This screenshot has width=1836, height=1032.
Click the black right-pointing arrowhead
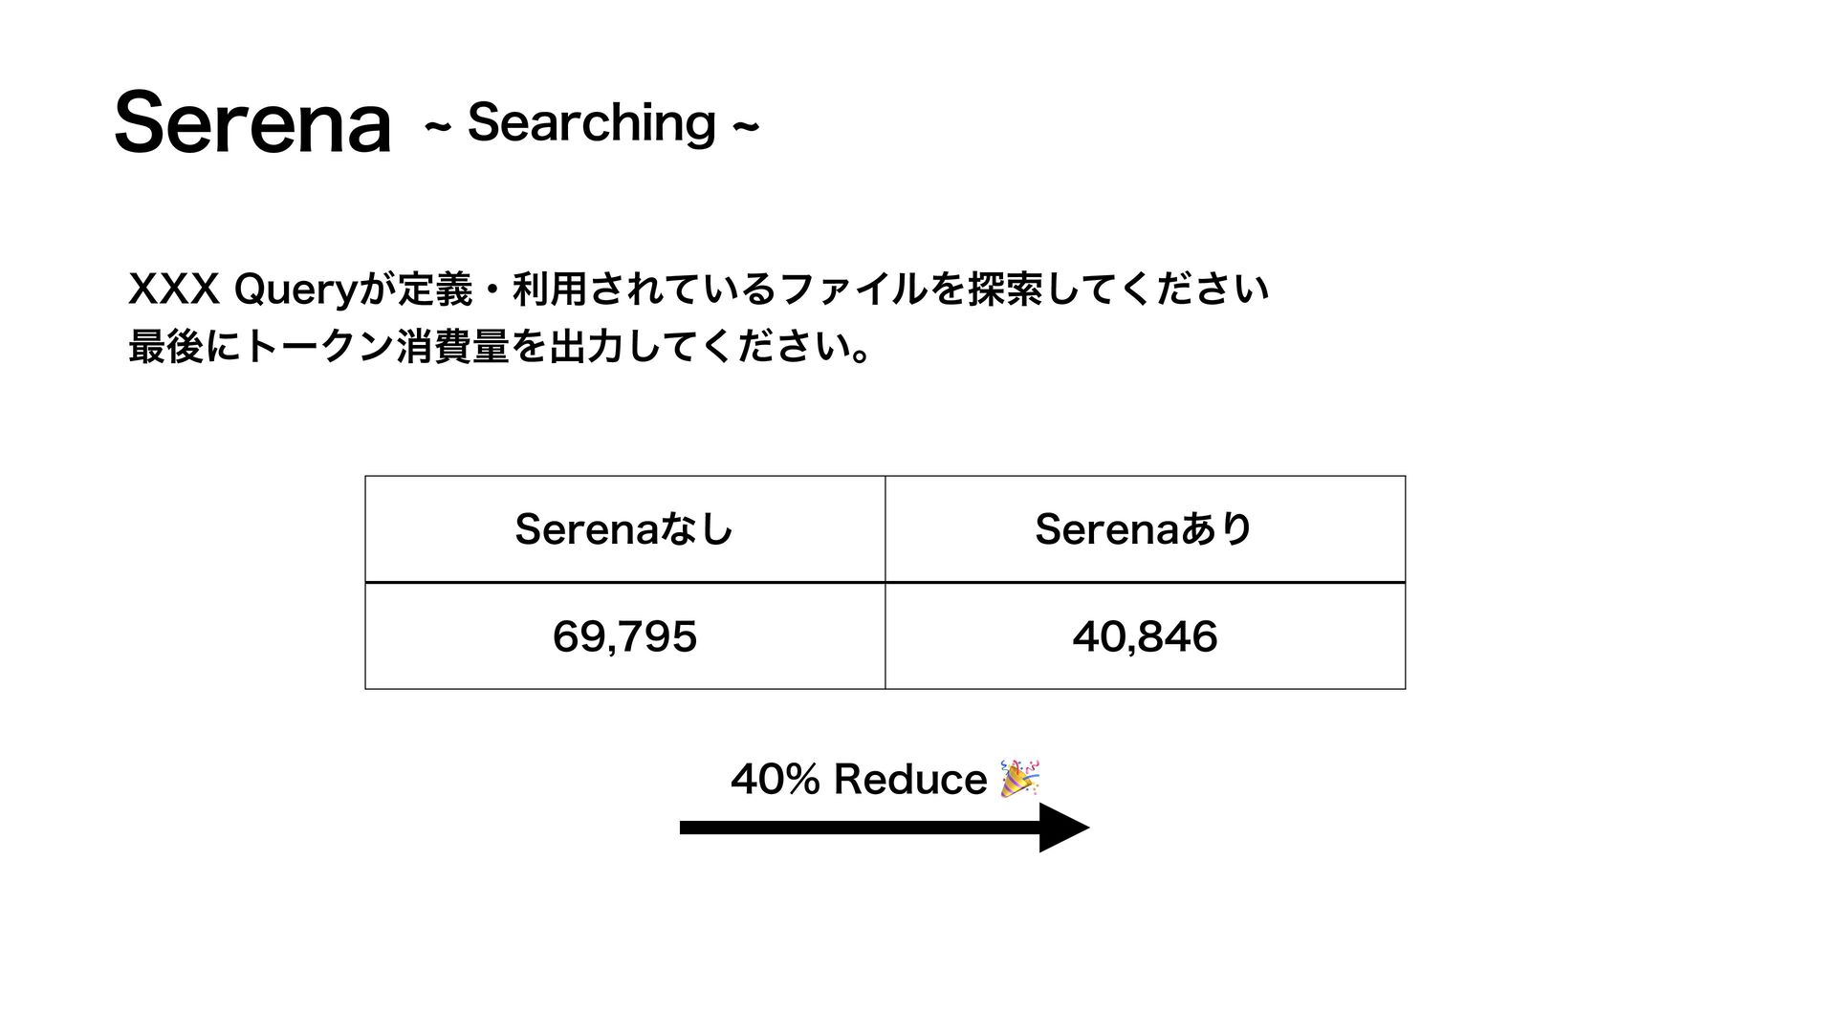pyautogui.click(x=1064, y=828)
